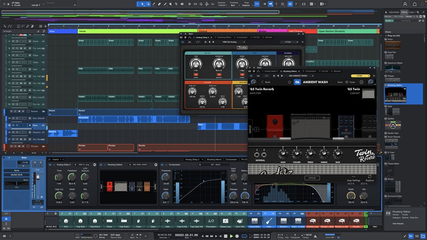Select the Paint tool

153,4
